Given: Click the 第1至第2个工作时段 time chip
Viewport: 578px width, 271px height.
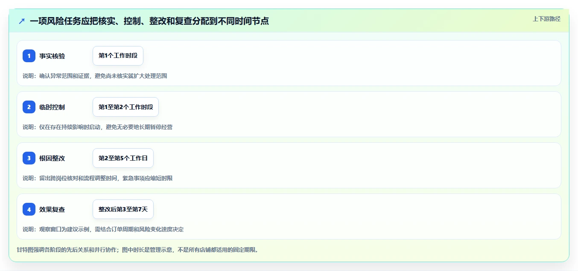Looking at the screenshot, I should point(126,107).
